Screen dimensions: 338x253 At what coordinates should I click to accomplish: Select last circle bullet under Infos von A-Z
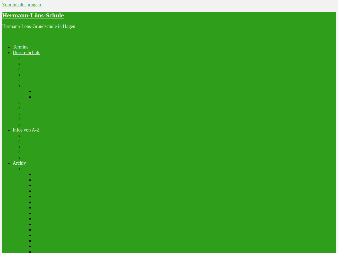[x=20, y=158]
